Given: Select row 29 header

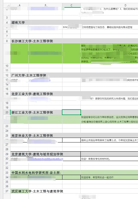Looking at the screenshot, I should (x=7, y=154).
